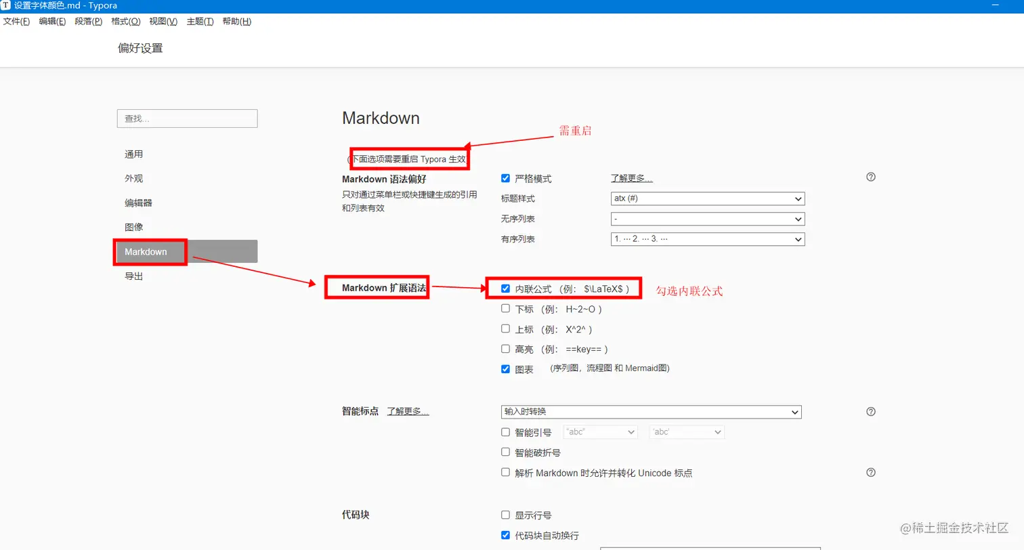1024x550 pixels.
Task: Click the 代码块 section label
Action: pyautogui.click(x=356, y=515)
